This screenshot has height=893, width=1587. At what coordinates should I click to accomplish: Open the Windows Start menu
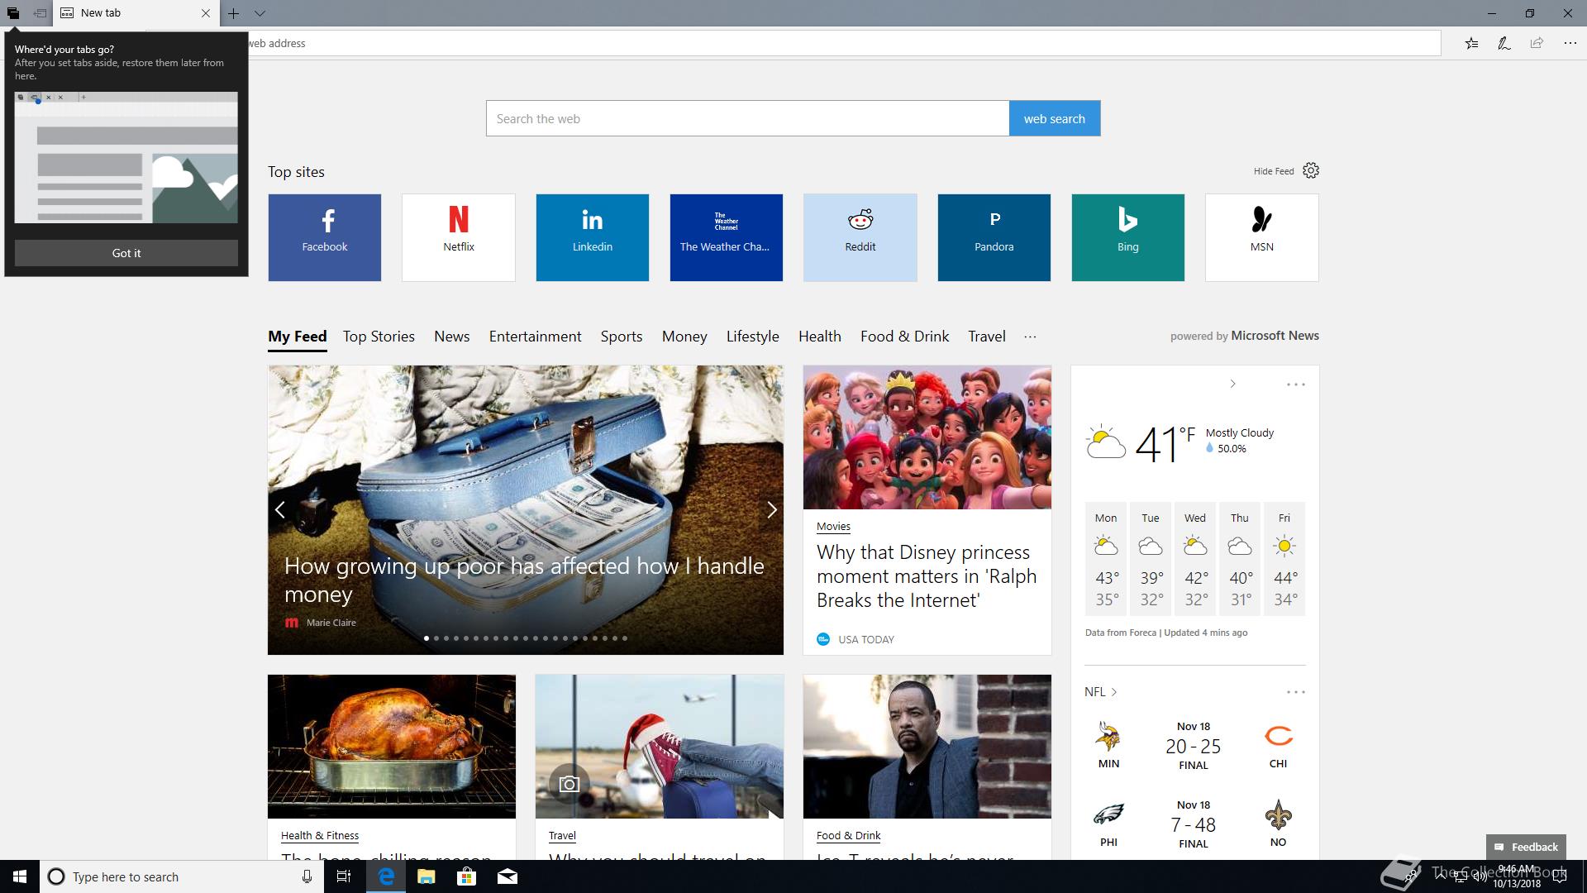(x=20, y=876)
